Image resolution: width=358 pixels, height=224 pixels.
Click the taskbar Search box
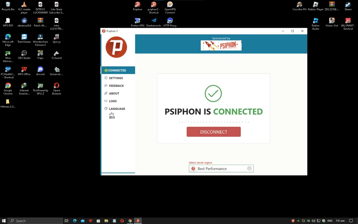(35, 221)
